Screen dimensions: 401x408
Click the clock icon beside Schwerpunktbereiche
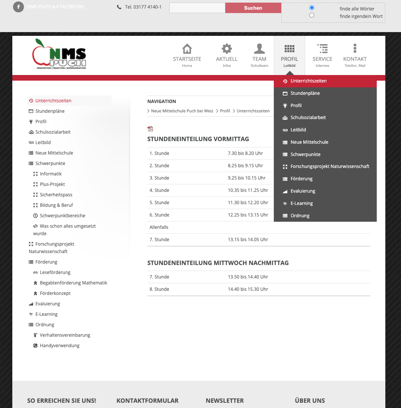[x=35, y=215]
